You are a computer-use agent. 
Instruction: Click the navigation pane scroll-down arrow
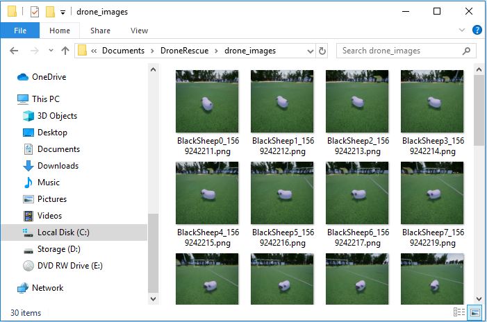[153, 299]
